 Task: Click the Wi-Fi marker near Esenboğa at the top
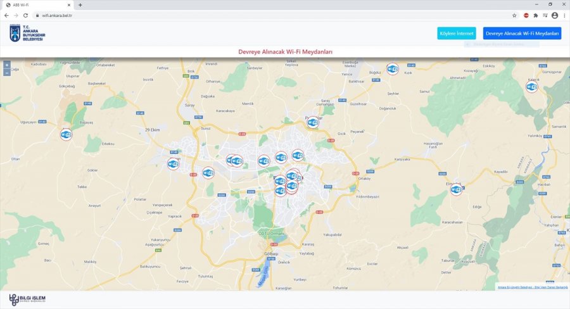[x=392, y=69]
